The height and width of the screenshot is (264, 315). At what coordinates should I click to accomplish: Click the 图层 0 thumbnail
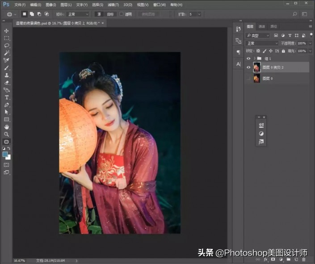(257, 78)
